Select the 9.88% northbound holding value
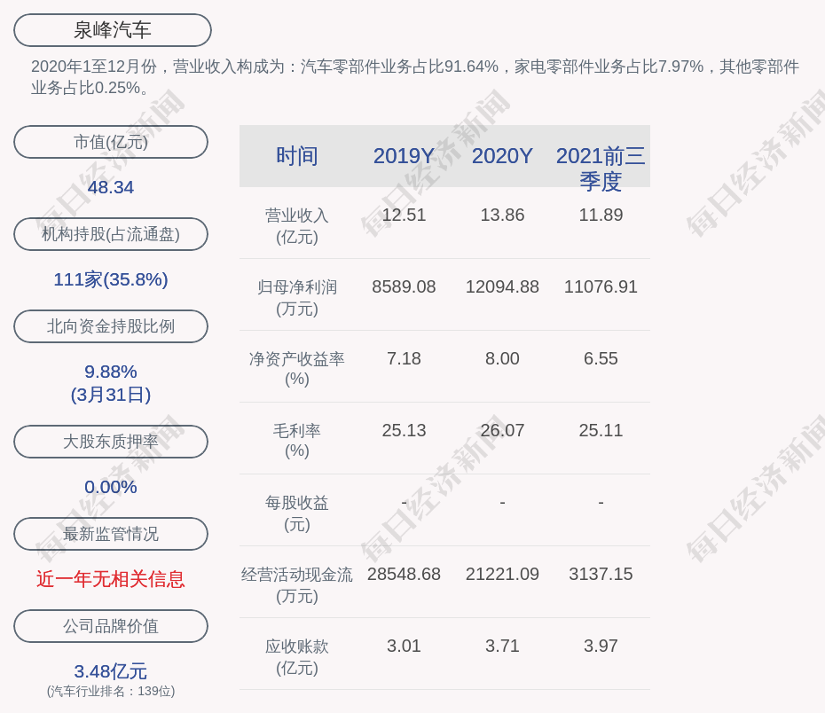The image size is (825, 713). pos(111,372)
